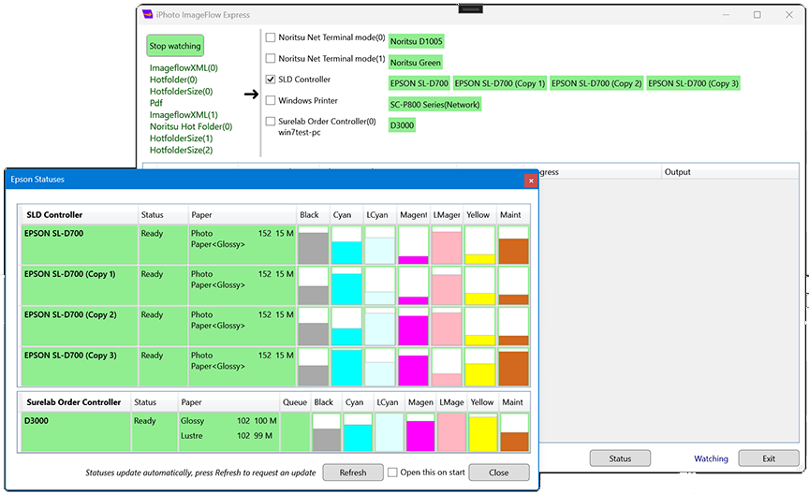
Task: Click the Refresh button in Epson Statuses
Action: point(353,472)
